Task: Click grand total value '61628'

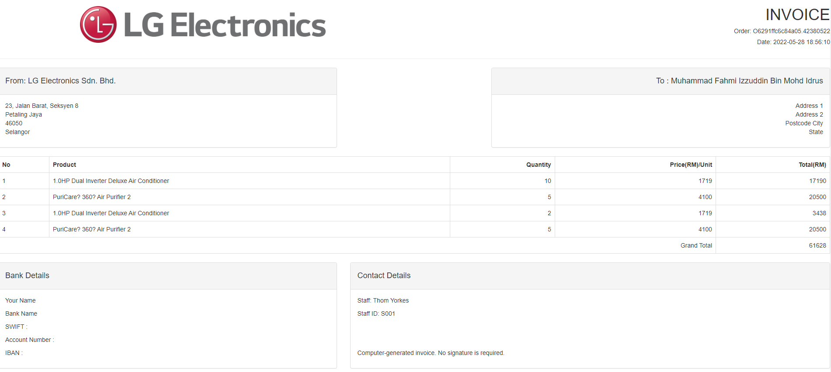Action: [x=817, y=245]
